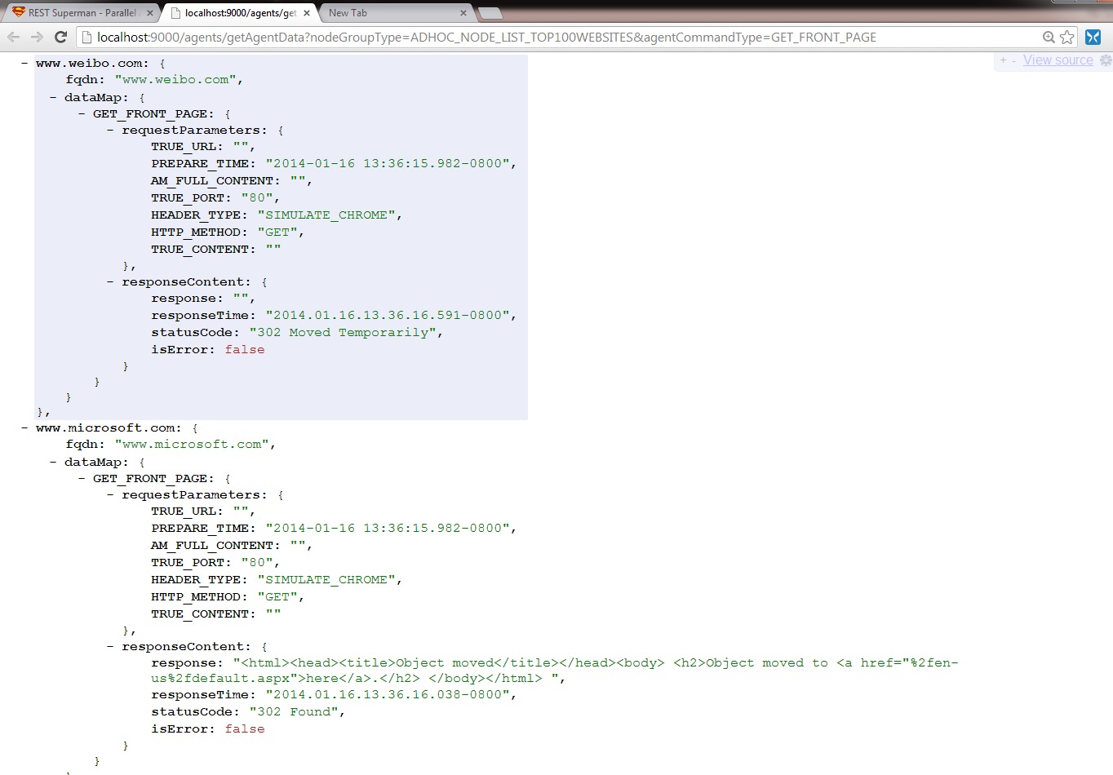Click the microsoft TRUE_CONTENT key
Image resolution: width=1113 pixels, height=775 pixels.
tap(200, 613)
